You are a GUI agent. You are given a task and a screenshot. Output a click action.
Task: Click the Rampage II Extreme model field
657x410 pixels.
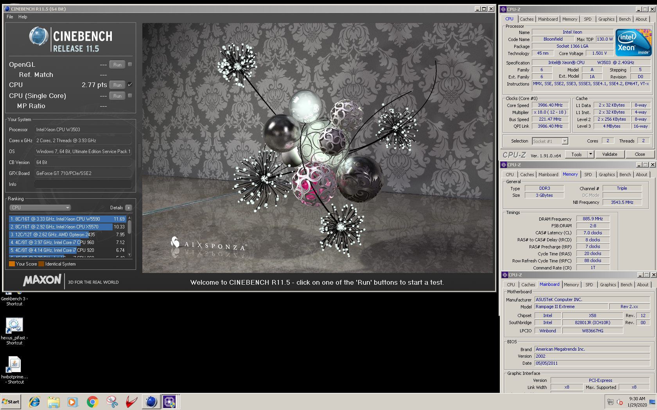[x=571, y=307]
